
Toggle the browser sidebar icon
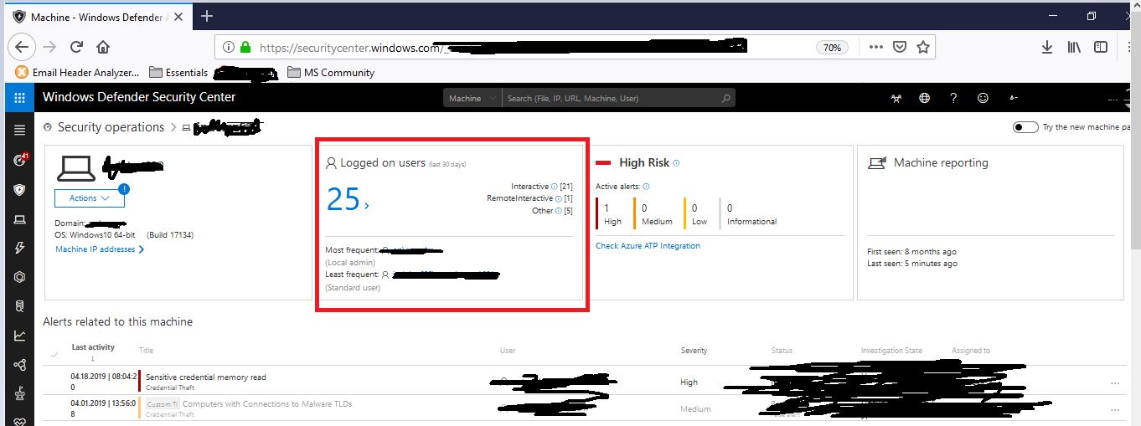(x=1101, y=48)
